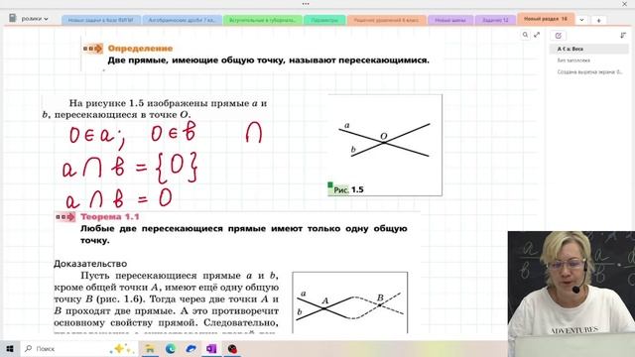Image resolution: width=635 pixels, height=357 pixels.
Task: Switch to the 'Новые задачи в базе ФИПИ' section tab
Action: pos(101,20)
